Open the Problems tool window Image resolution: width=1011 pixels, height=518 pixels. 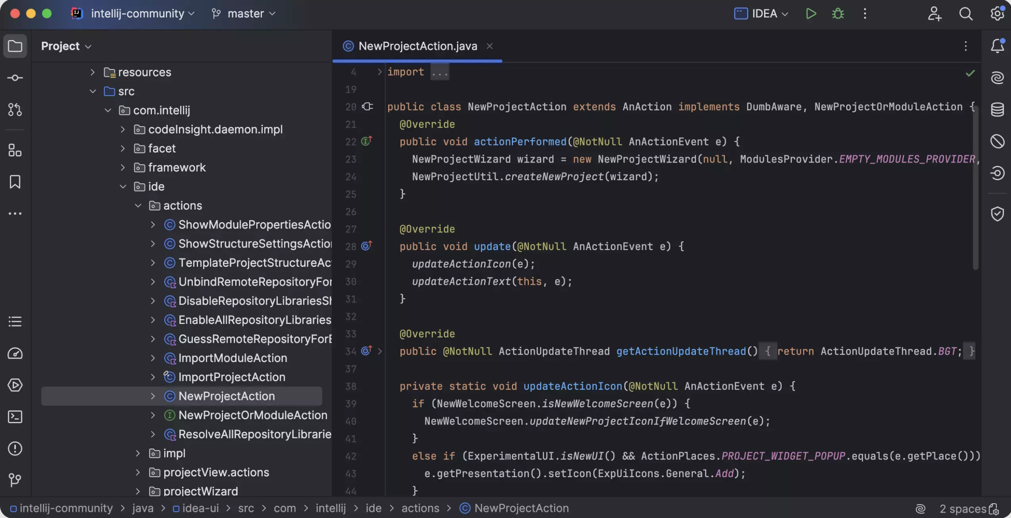click(x=15, y=448)
